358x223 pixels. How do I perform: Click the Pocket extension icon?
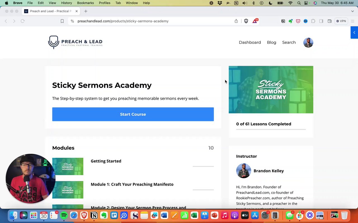coord(298,21)
